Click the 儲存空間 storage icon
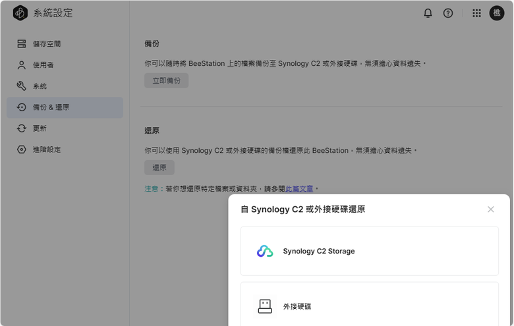The height and width of the screenshot is (326, 514). [22, 44]
